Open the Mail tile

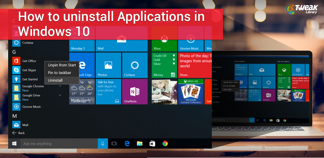(x=122, y=39)
